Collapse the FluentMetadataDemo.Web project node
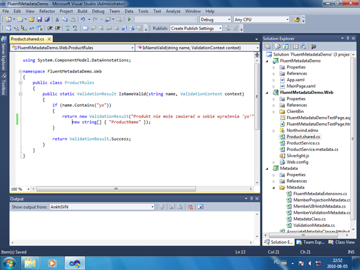Image resolution: width=360 pixels, height=270 pixels. coord(267,93)
